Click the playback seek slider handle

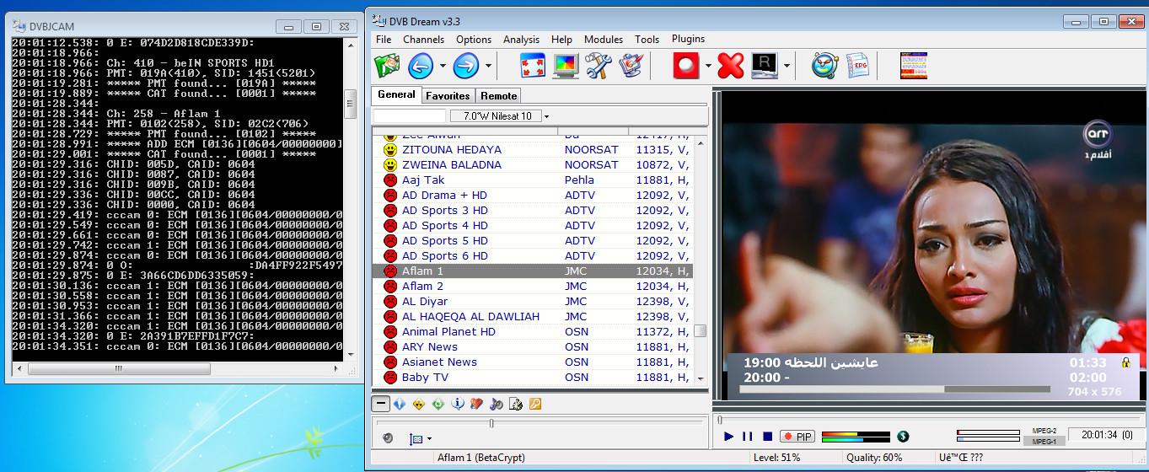click(719, 419)
